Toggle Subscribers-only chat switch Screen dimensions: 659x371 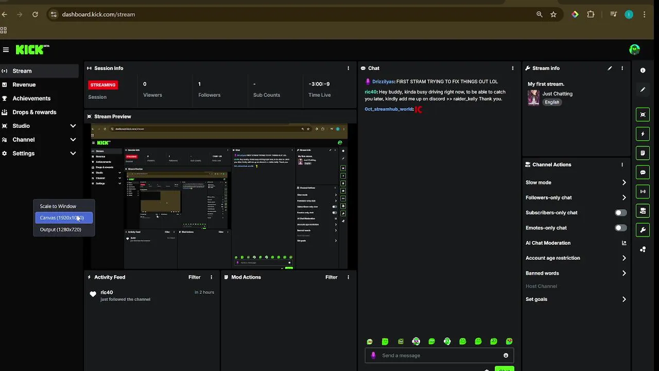point(620,212)
